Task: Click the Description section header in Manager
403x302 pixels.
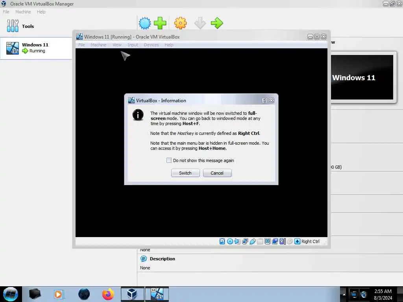Action: click(163, 259)
